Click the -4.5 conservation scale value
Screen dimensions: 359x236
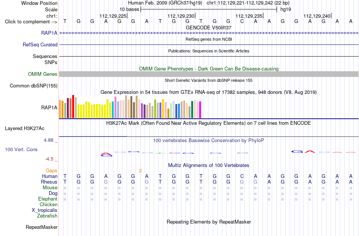pyautogui.click(x=49, y=159)
